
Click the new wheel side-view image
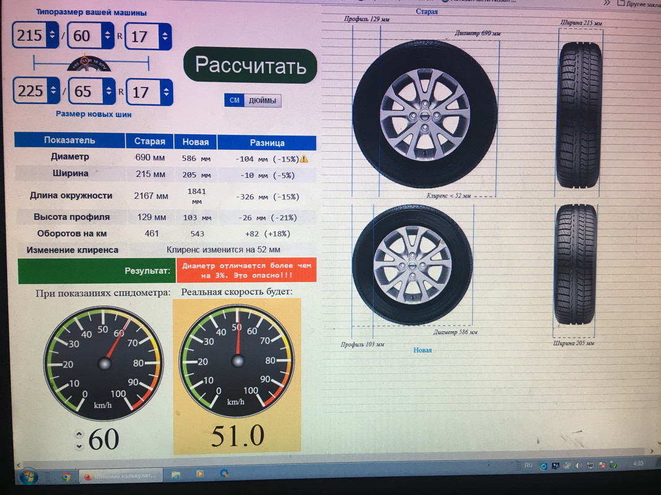[413, 265]
